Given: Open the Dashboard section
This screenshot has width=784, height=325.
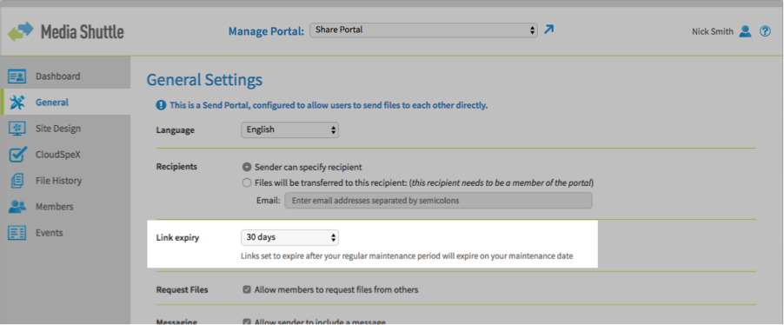Looking at the screenshot, I should (57, 76).
